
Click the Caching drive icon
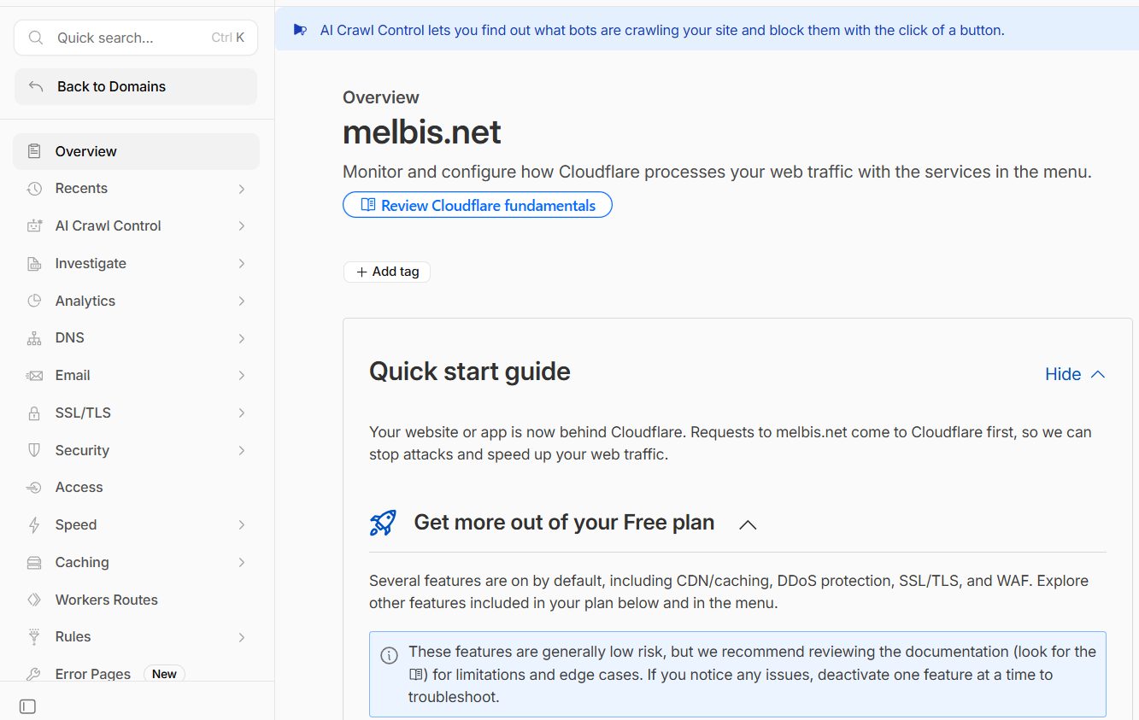click(34, 563)
